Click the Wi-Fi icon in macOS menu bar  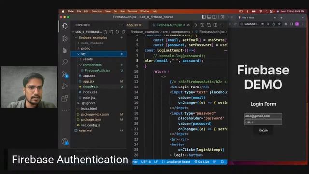pyautogui.click(x=261, y=11)
